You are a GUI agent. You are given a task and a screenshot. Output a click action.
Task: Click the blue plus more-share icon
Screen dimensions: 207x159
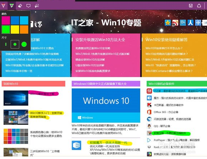(x=198, y=23)
